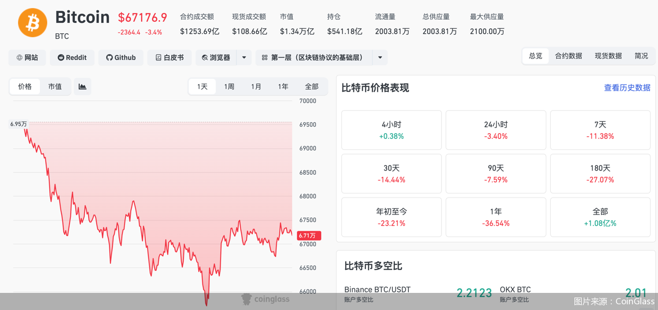The height and width of the screenshot is (310, 658).
Task: Click the area chart type icon
Action: pos(83,87)
